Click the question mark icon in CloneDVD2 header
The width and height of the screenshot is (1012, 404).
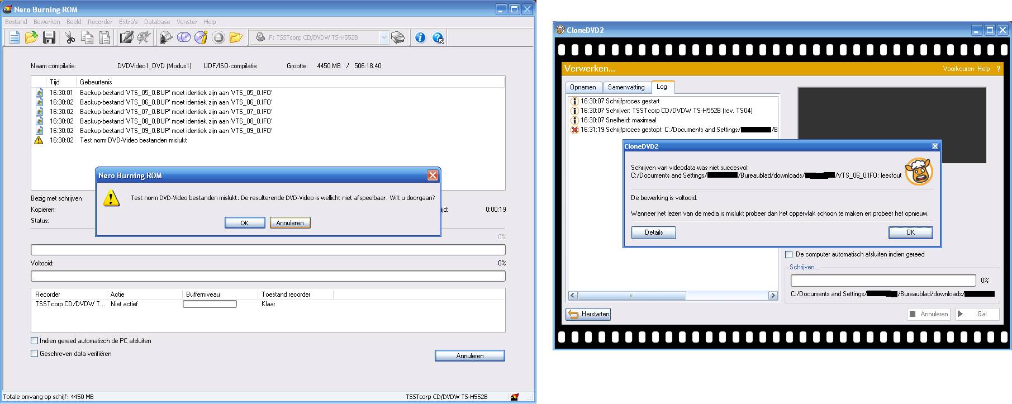coord(999,69)
